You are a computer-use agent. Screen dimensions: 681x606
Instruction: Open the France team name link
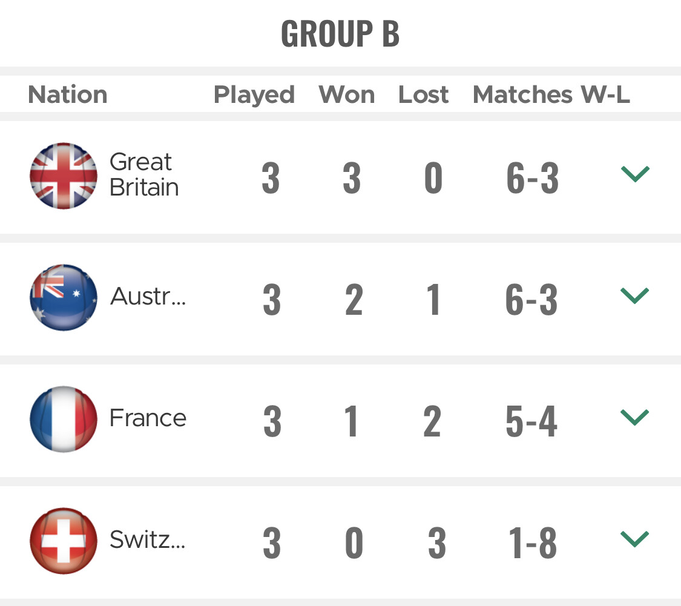click(148, 418)
